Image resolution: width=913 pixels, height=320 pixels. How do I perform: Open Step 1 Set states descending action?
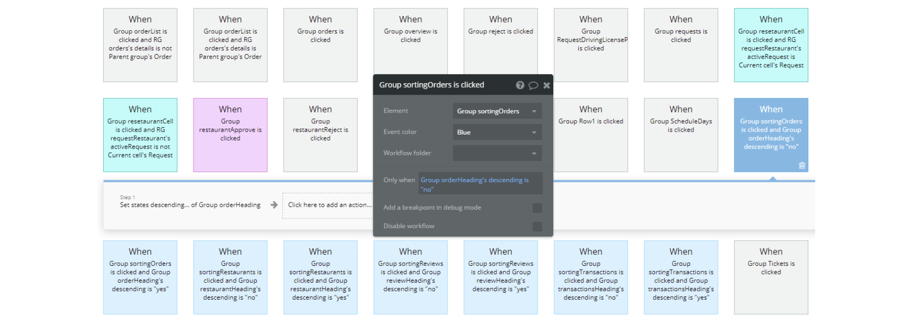point(190,205)
